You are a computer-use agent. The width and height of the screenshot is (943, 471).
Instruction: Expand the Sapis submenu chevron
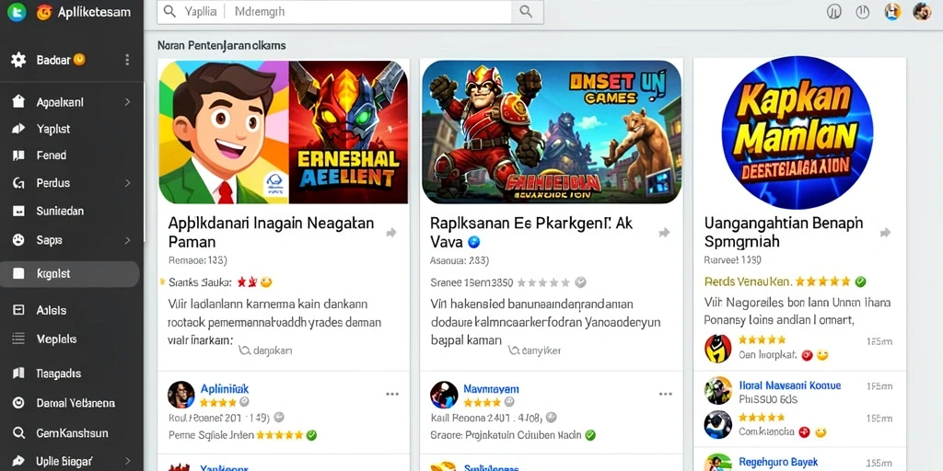pos(127,240)
